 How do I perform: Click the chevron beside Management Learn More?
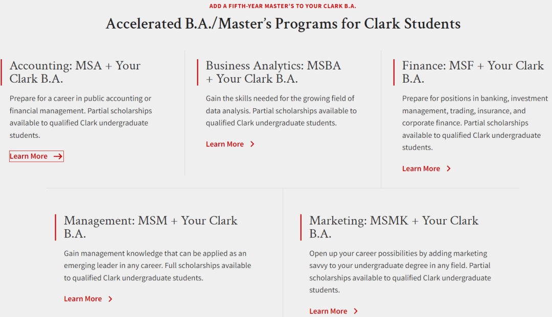tap(110, 299)
